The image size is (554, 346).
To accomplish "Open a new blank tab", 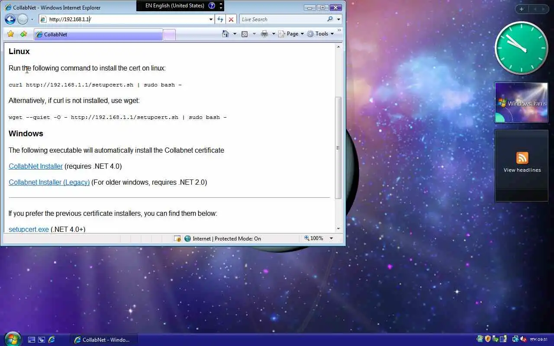I will (x=169, y=35).
